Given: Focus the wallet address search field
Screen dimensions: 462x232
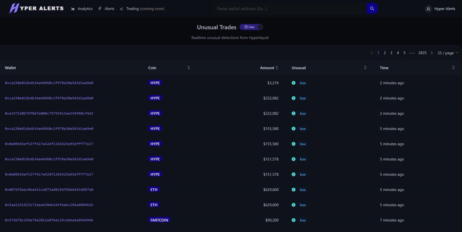Looking at the screenshot, I should [290, 8].
